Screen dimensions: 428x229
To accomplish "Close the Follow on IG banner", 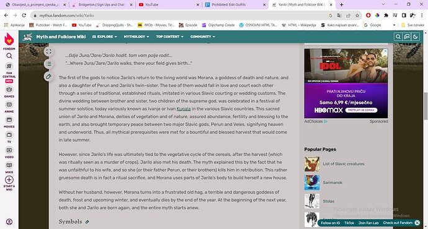I will (417, 223).
